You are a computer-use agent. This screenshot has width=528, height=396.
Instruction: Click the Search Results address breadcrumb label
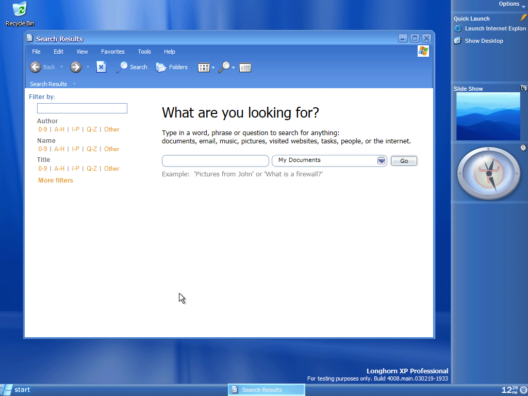48,84
